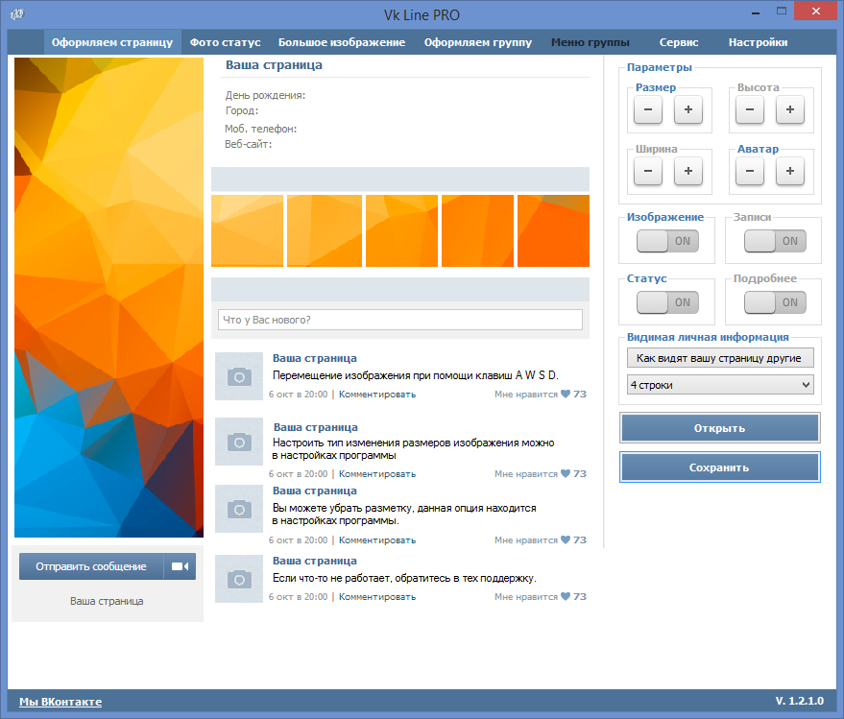Select the fifth photo strip thumbnail

click(x=553, y=231)
